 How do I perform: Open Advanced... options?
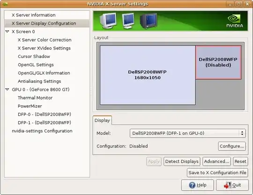coord(216,161)
